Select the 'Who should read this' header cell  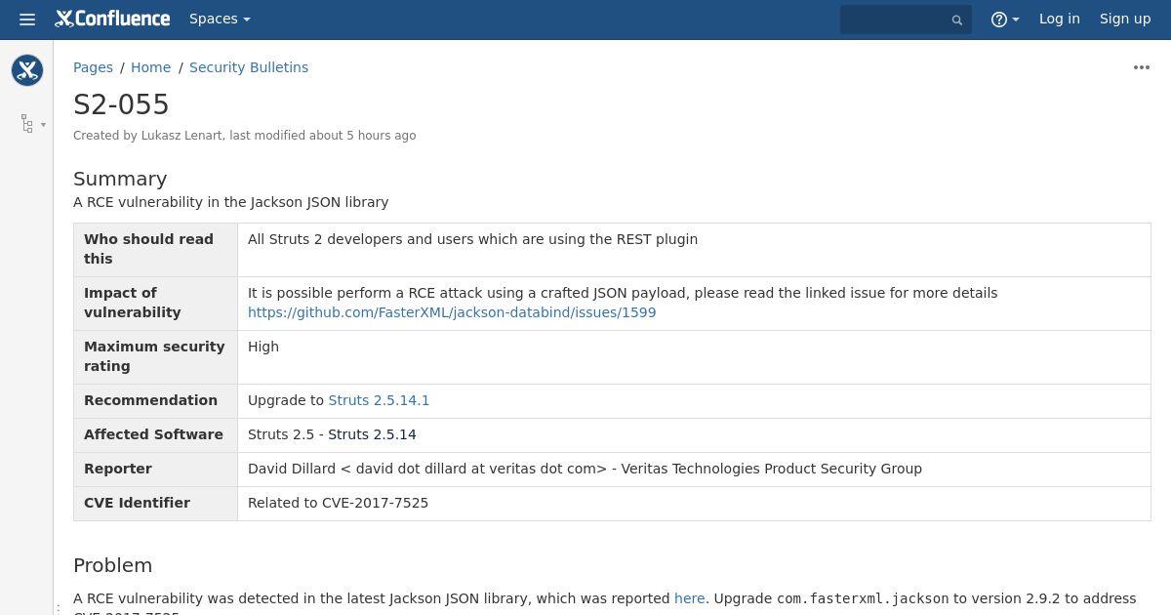[156, 250]
